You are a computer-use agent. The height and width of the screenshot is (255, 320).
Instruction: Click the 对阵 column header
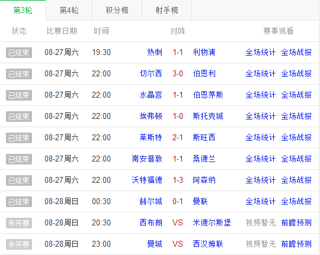[x=178, y=31]
